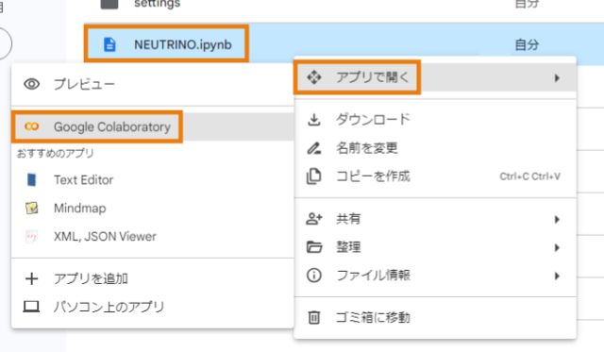Image resolution: width=604 pixels, height=352 pixels.
Task: Select アプリを追加 menu entry
Action: click(153, 278)
